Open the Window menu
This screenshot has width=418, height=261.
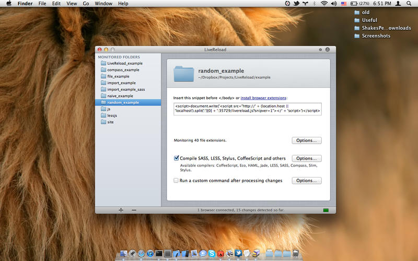pyautogui.click(x=103, y=4)
